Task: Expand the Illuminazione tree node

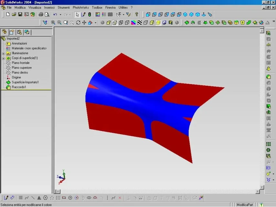Action: pos(3,53)
